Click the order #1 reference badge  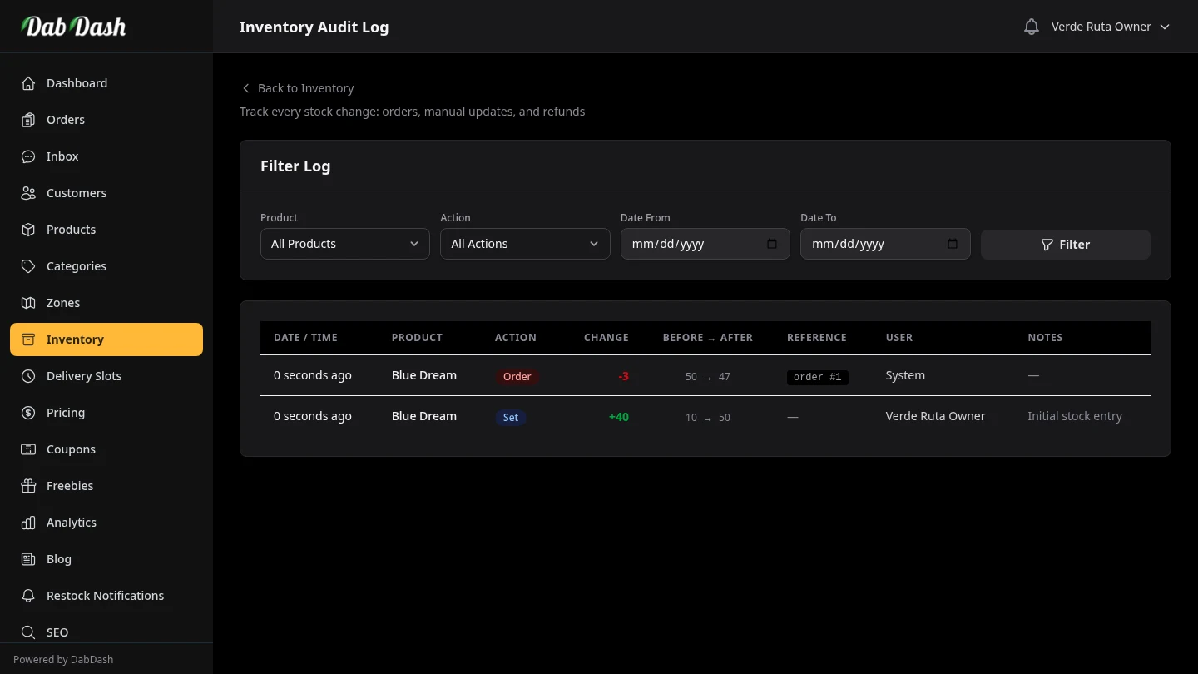coord(817,377)
